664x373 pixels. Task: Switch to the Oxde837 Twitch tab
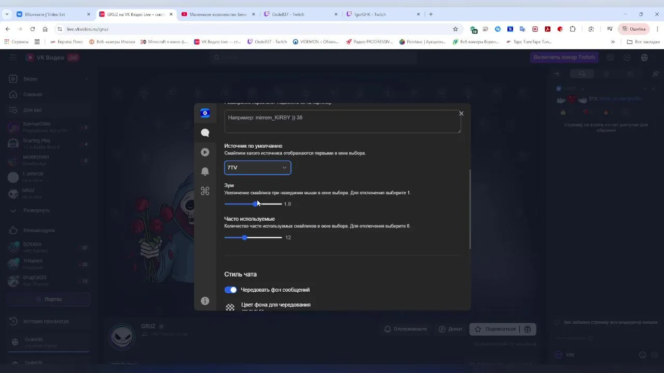[x=301, y=15]
